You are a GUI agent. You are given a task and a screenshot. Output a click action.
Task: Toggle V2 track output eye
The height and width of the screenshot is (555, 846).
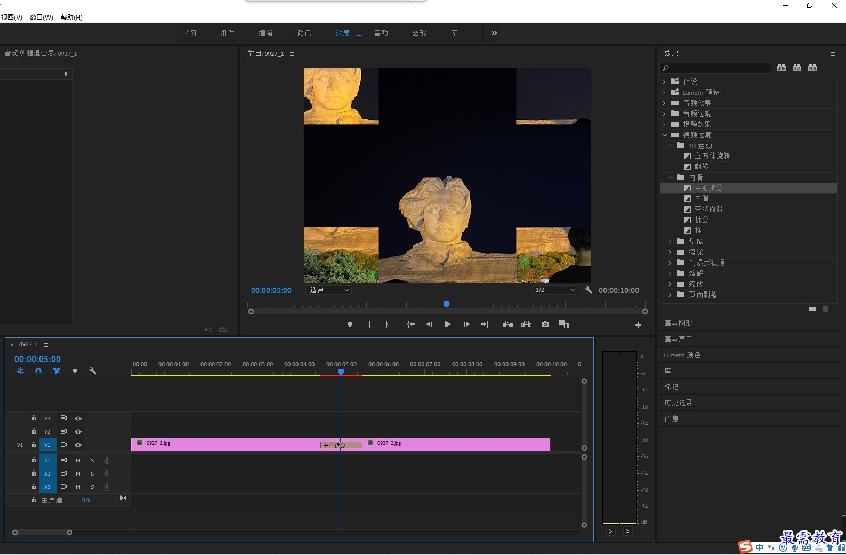pos(78,432)
